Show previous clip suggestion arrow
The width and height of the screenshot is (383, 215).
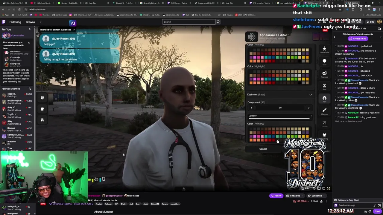[x=335, y=37]
